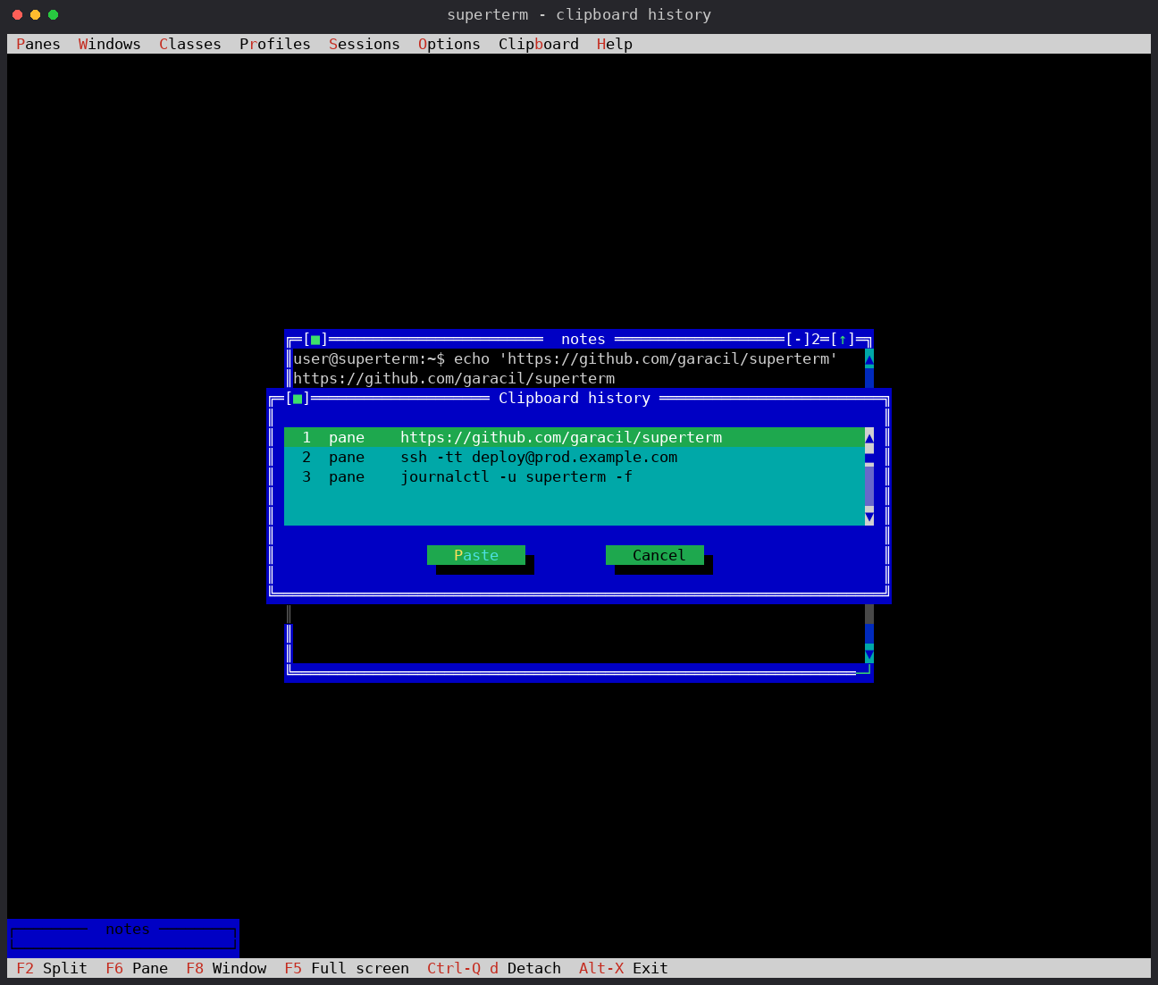Screen dimensions: 1158x985
Task: Click window number 2 in the notes title bar
Action: (x=816, y=340)
